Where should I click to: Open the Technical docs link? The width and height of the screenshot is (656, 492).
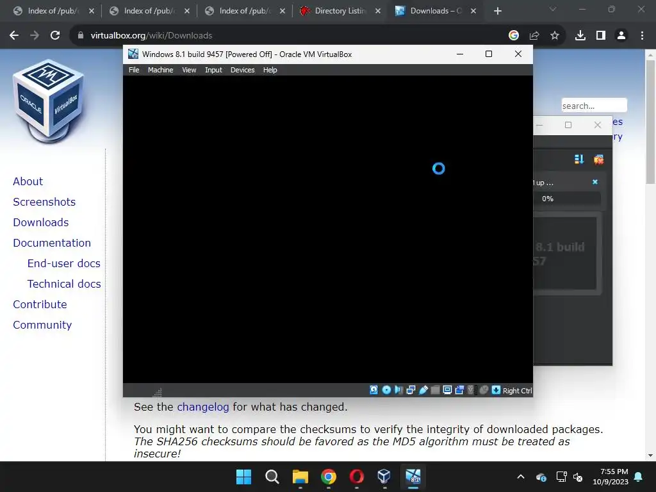[x=64, y=284]
